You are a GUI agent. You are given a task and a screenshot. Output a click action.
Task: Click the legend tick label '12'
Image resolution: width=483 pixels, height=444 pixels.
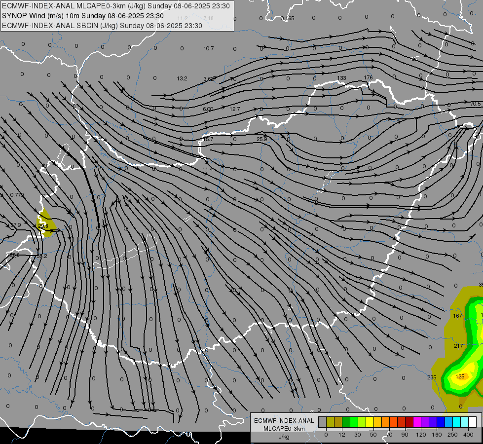click(342, 435)
